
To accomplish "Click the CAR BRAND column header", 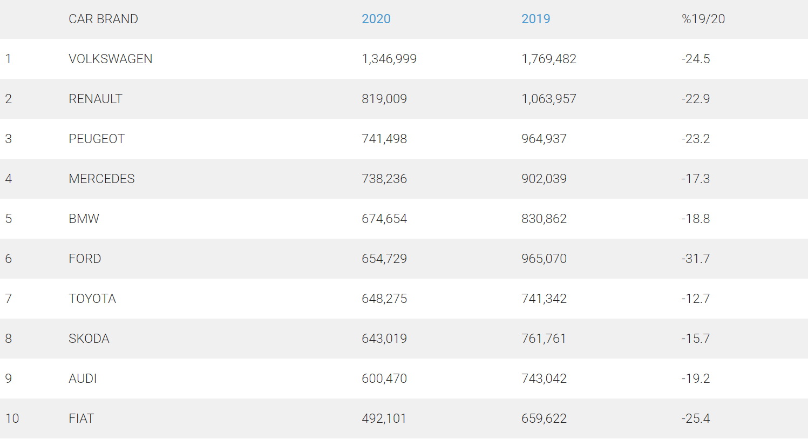I will [x=103, y=19].
